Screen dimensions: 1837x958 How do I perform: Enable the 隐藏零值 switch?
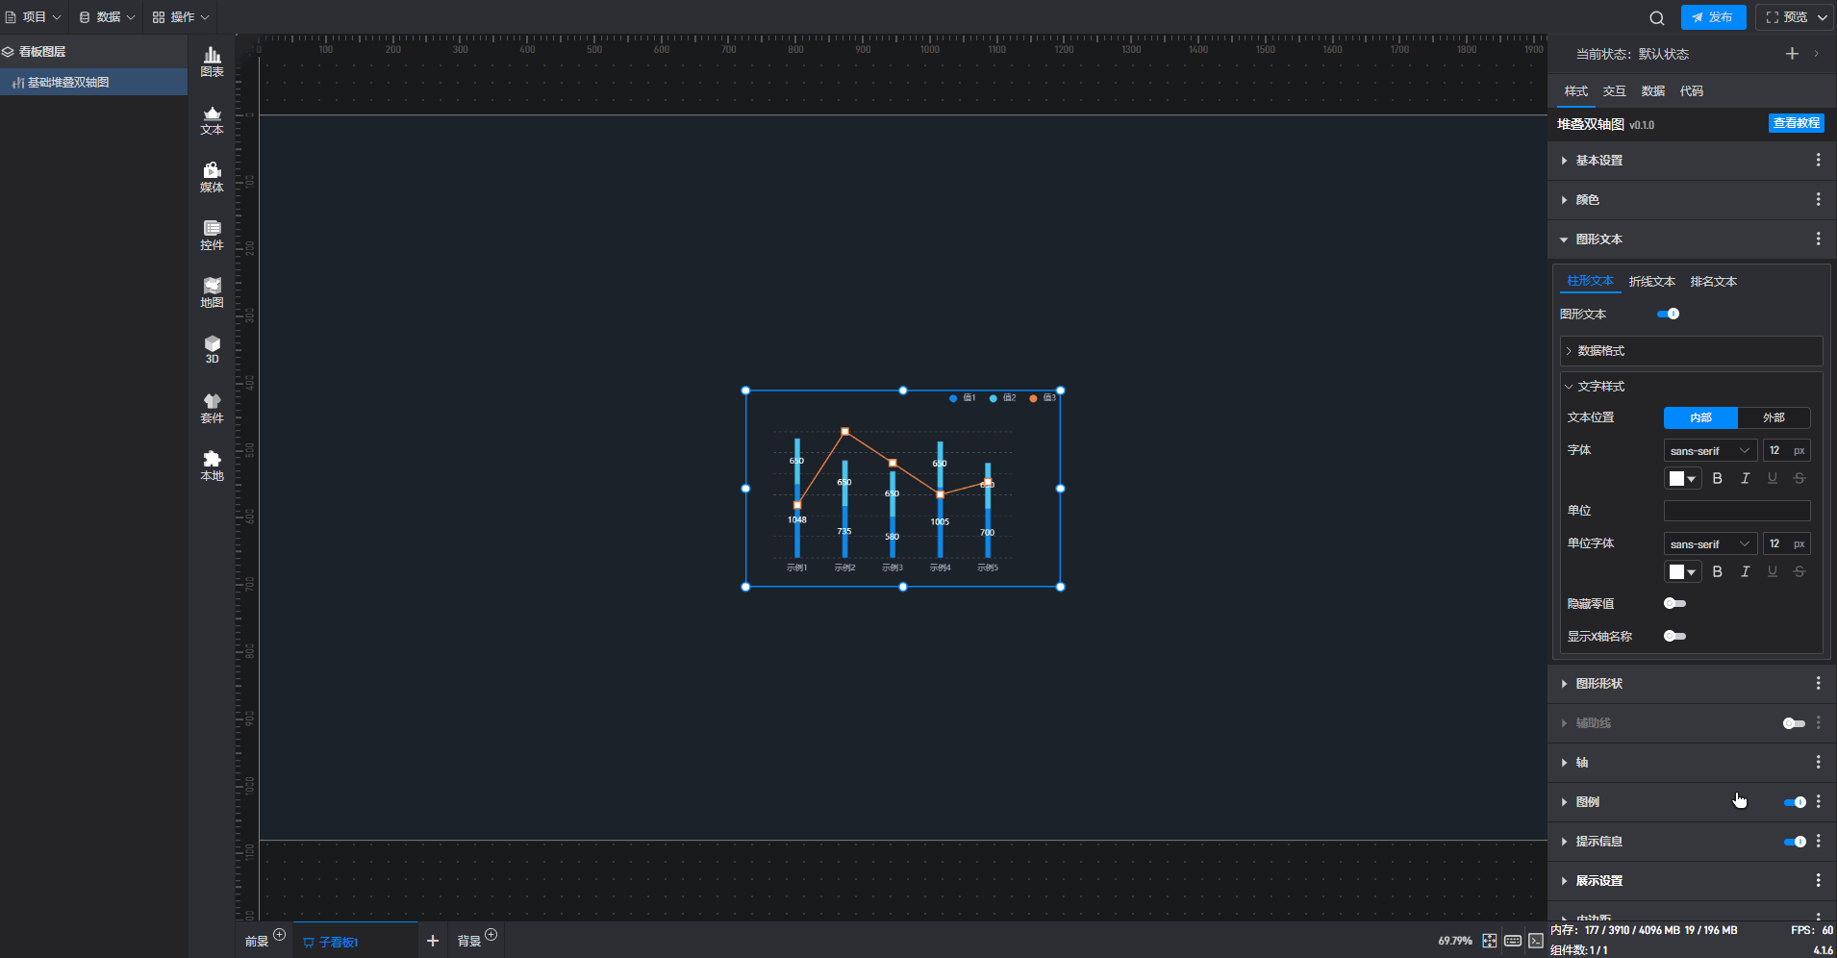[1674, 603]
